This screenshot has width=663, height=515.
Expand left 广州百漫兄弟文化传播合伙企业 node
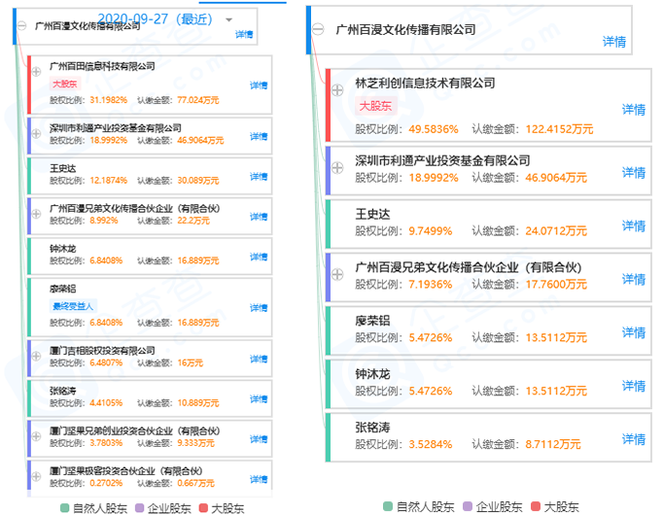point(36,214)
